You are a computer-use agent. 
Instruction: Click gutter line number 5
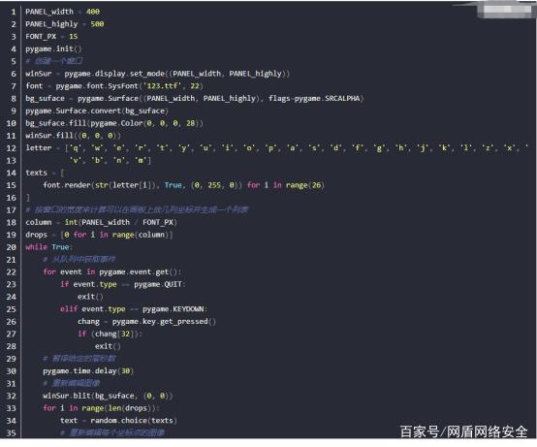pyautogui.click(x=14, y=61)
